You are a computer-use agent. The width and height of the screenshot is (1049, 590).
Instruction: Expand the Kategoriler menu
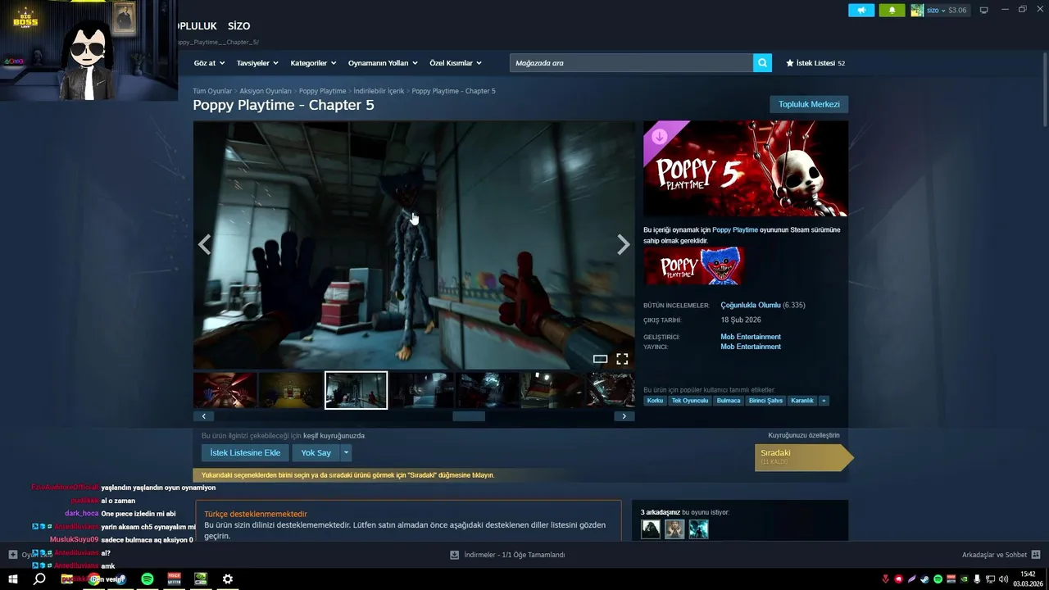pyautogui.click(x=313, y=63)
